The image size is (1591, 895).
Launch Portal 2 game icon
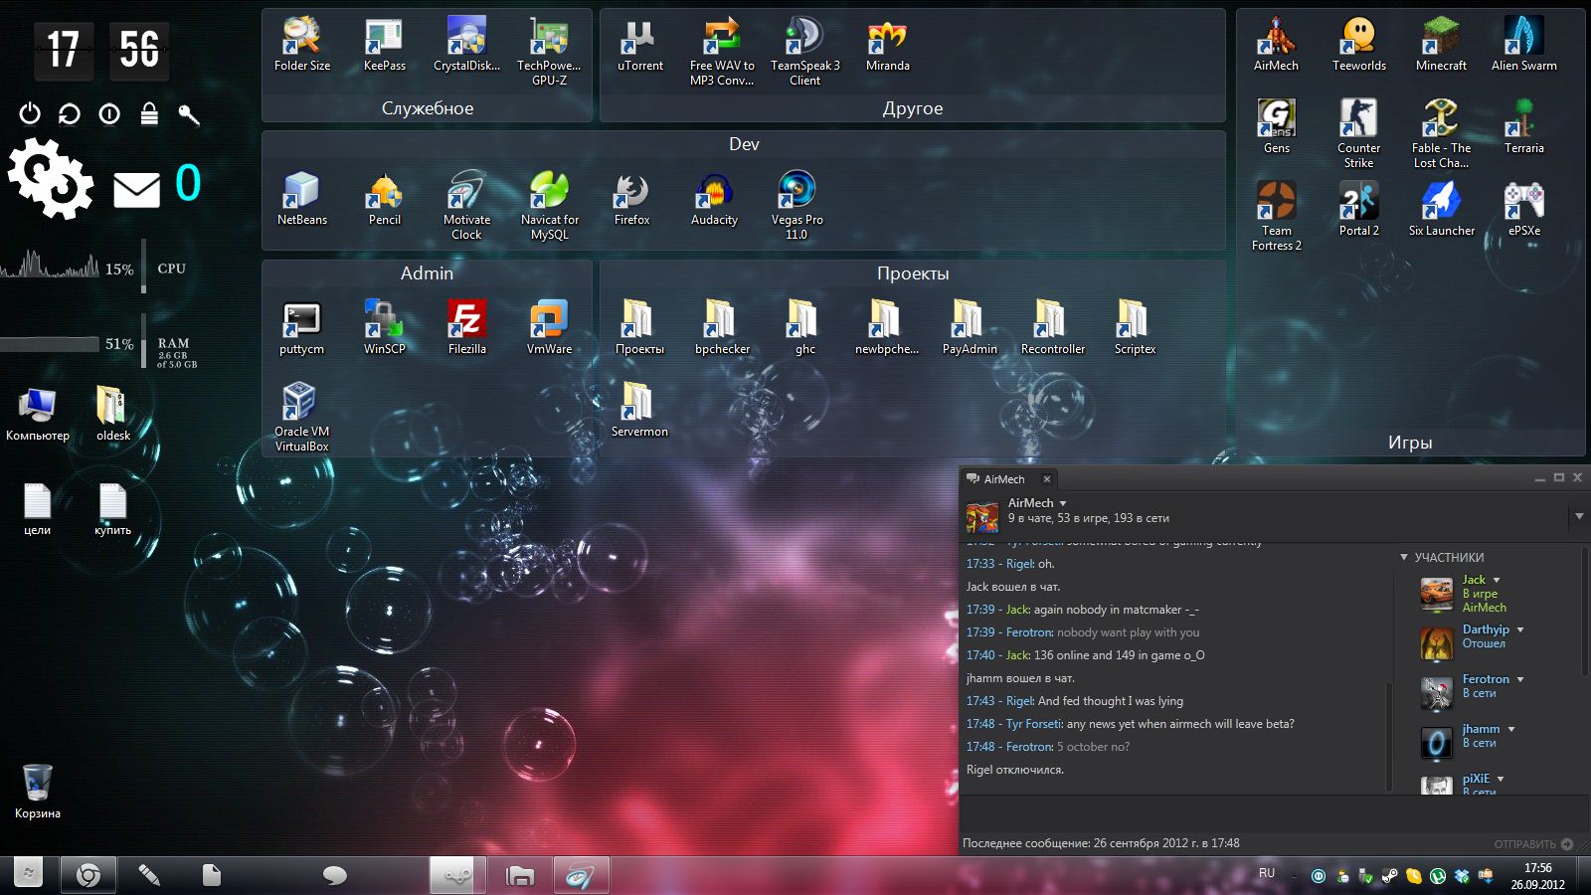(1358, 209)
